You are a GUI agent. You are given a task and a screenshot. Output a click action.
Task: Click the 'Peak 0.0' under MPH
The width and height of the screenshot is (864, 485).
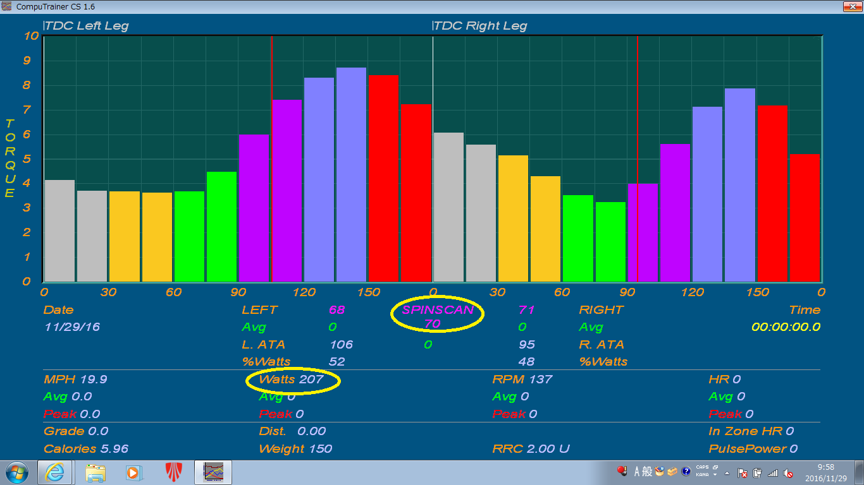pos(71,414)
